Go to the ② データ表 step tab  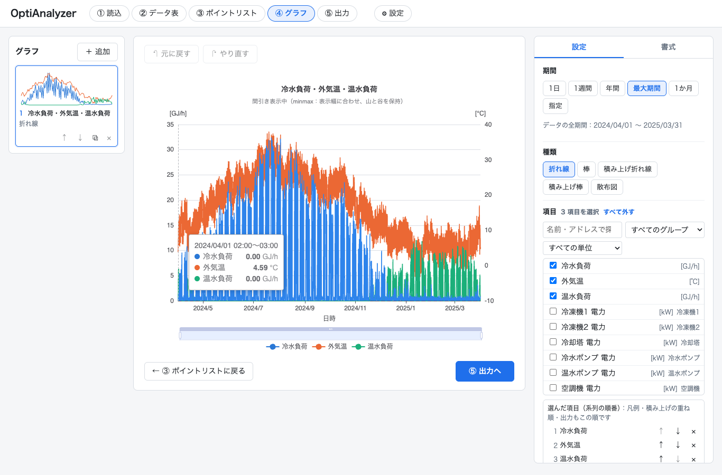[x=159, y=13]
